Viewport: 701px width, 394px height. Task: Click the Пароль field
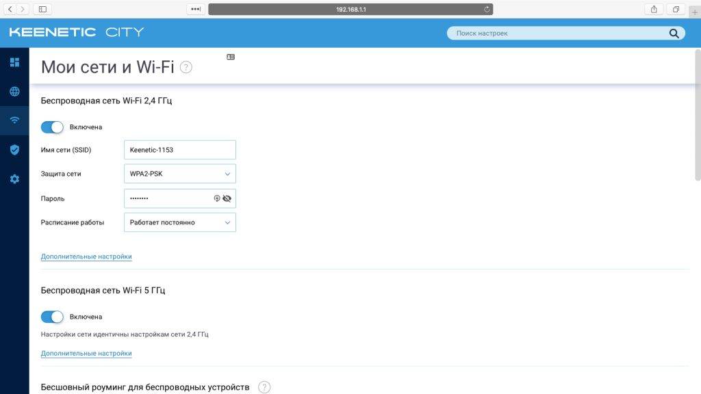click(x=180, y=198)
